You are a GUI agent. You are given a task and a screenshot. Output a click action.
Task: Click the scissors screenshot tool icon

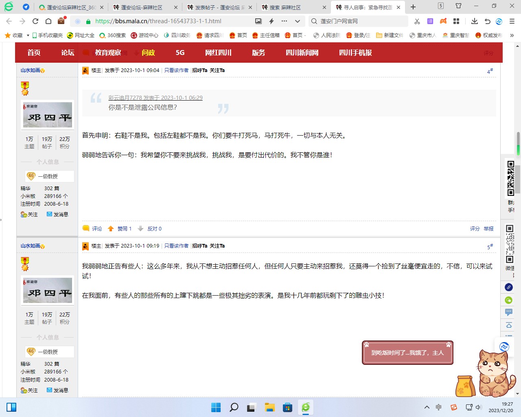[417, 21]
